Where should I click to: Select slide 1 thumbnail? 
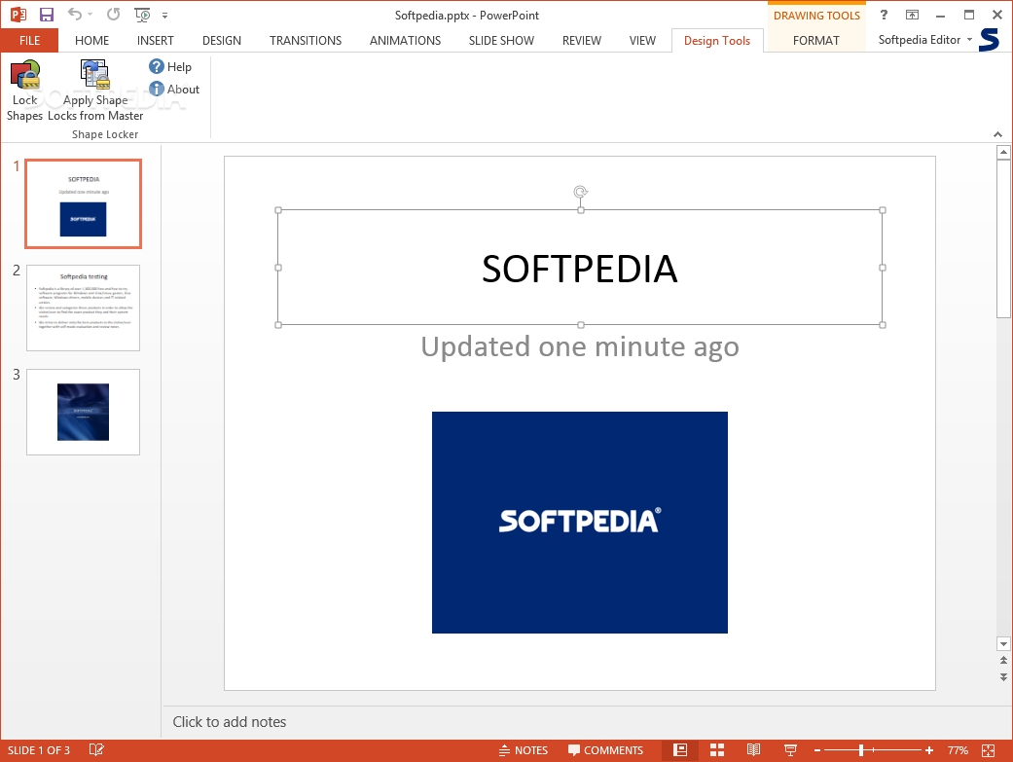(84, 203)
